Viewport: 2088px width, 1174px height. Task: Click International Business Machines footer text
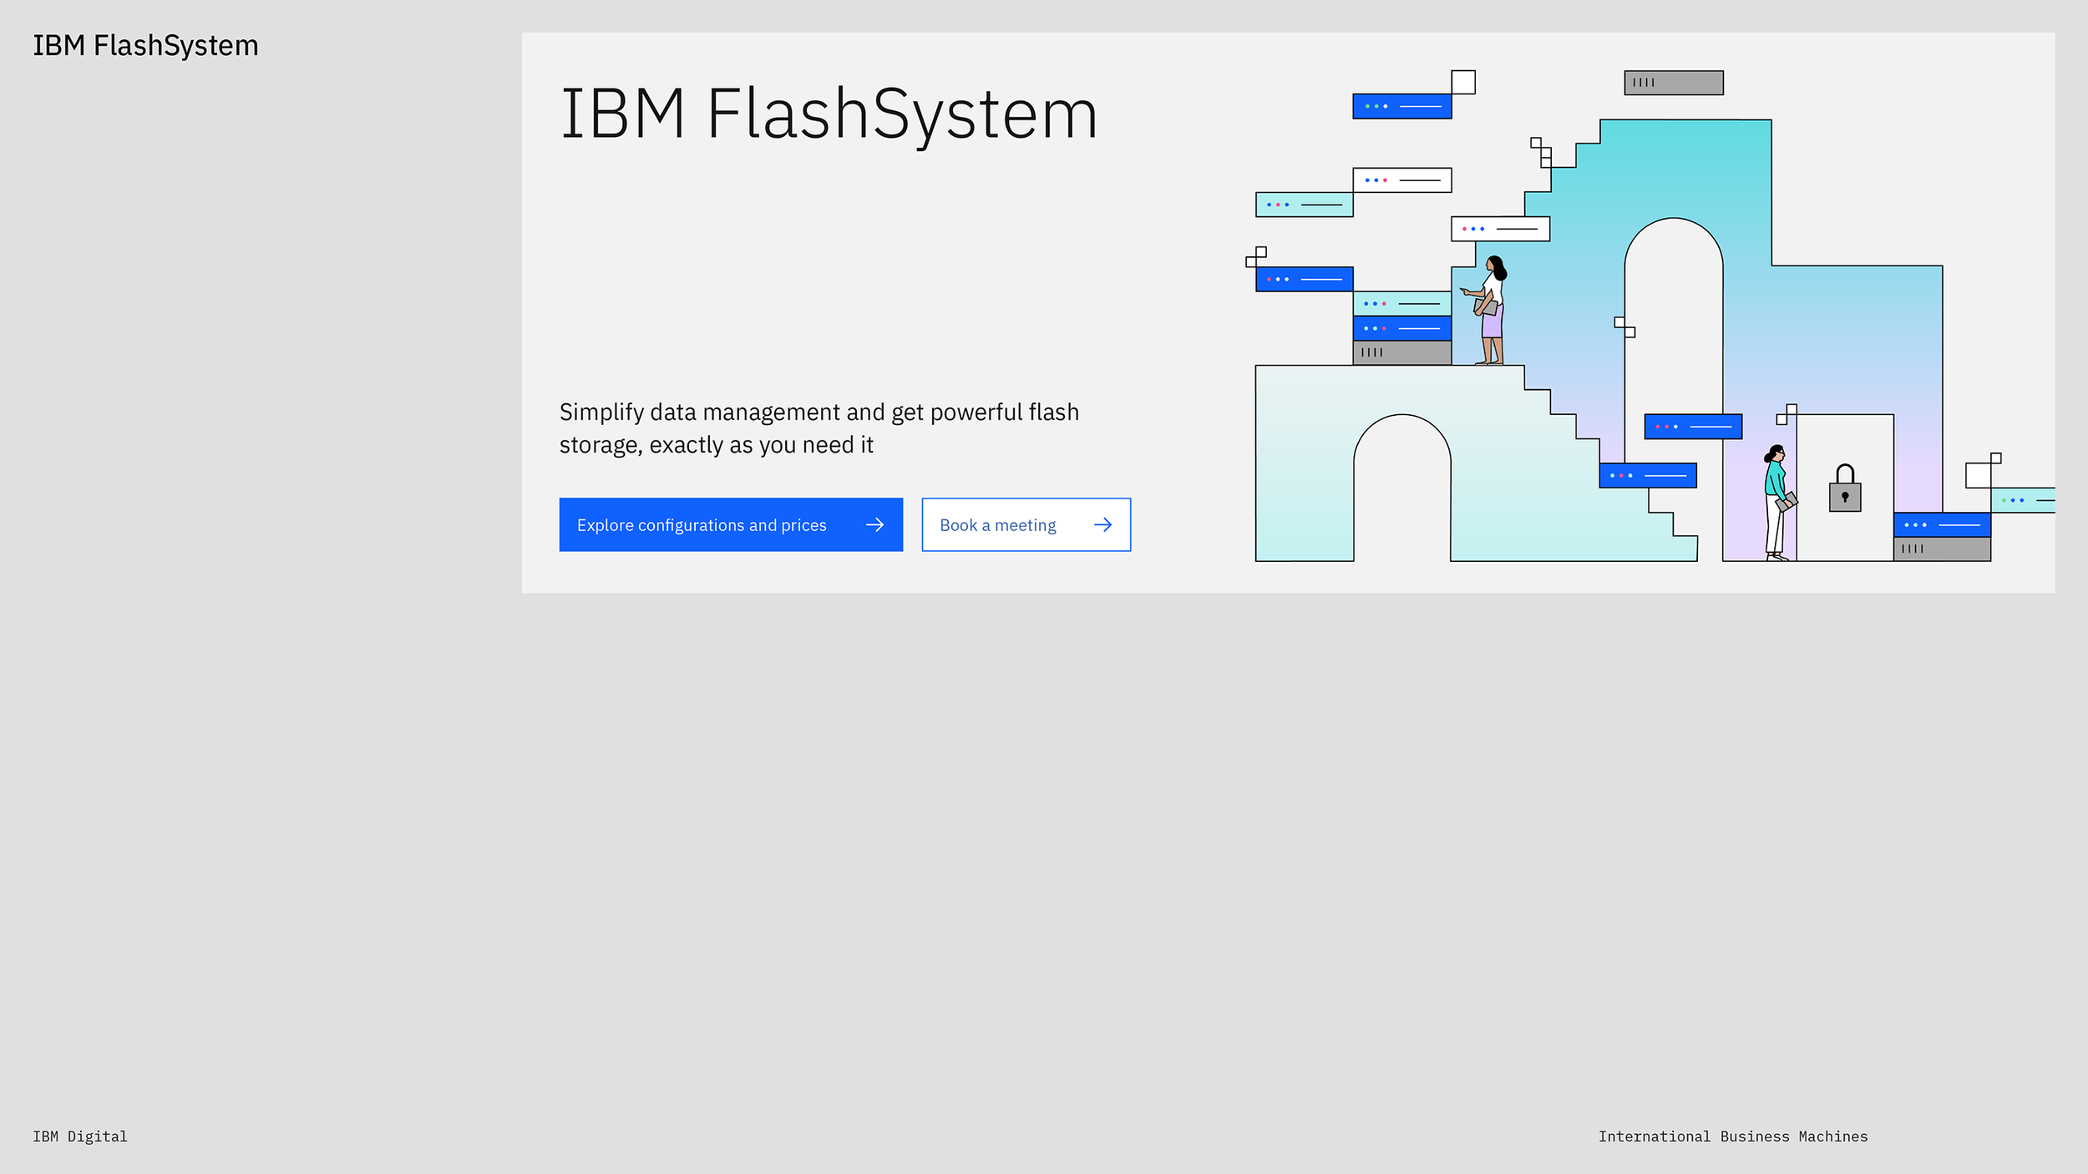click(x=1733, y=1136)
